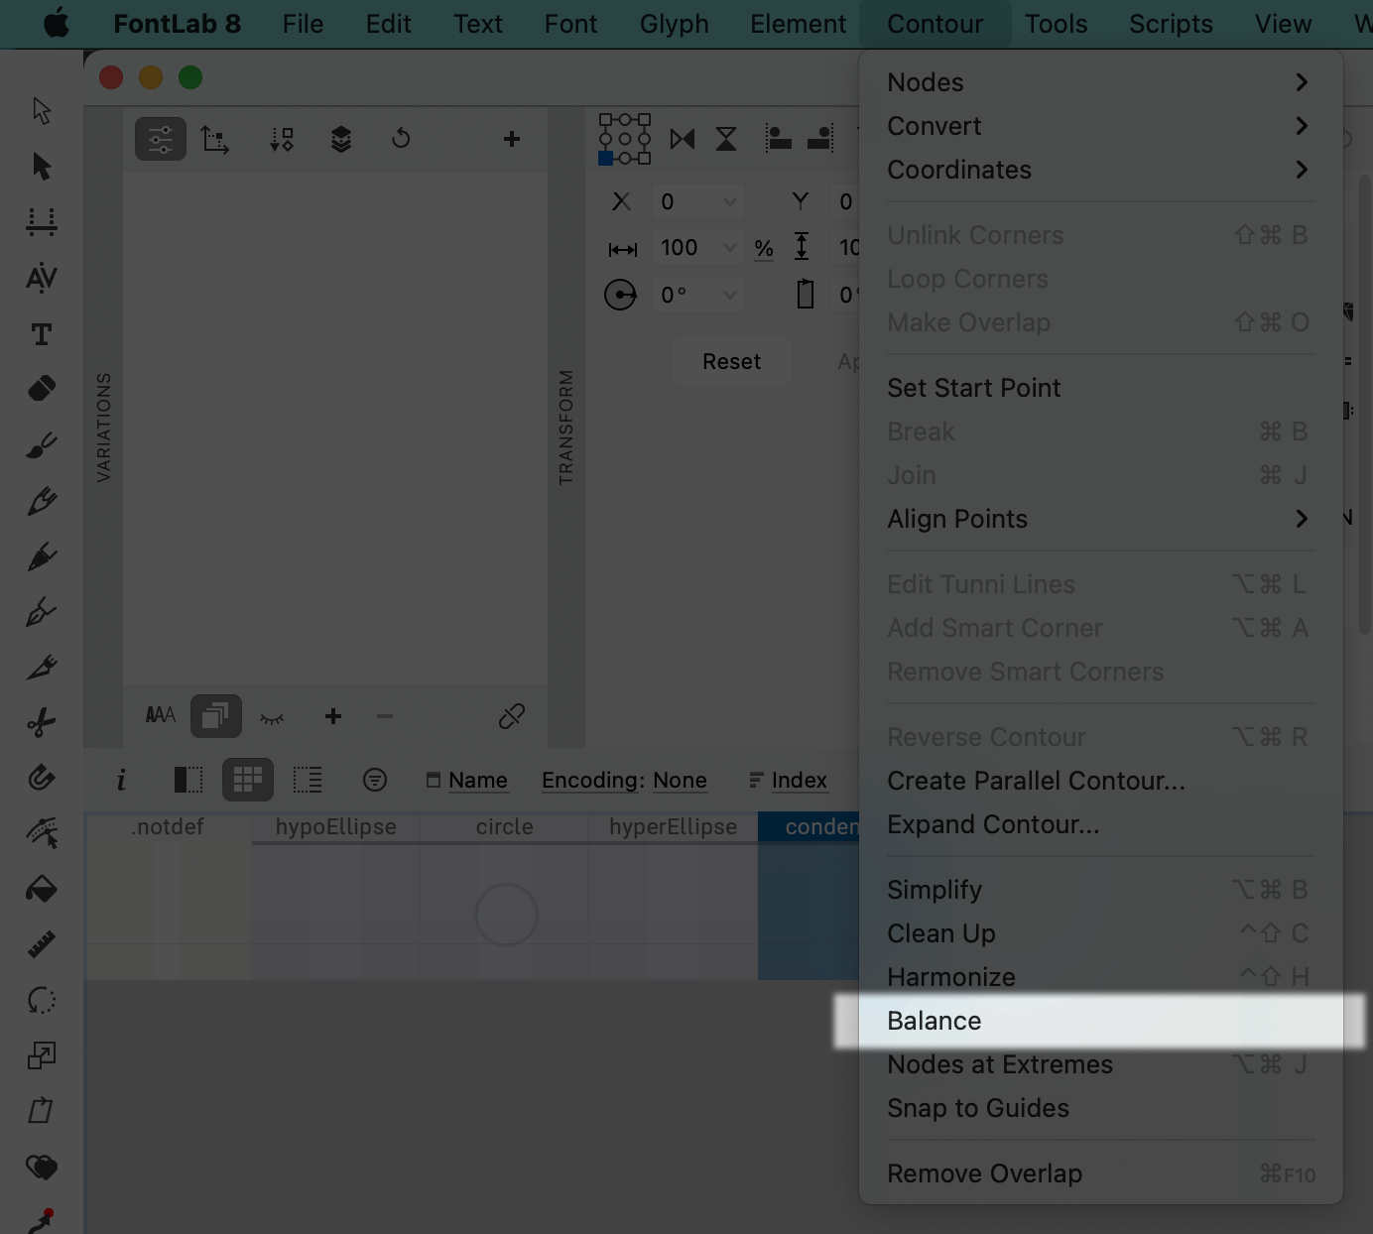
Task: Choose Harmonize in Contour menu
Action: click(1101, 977)
